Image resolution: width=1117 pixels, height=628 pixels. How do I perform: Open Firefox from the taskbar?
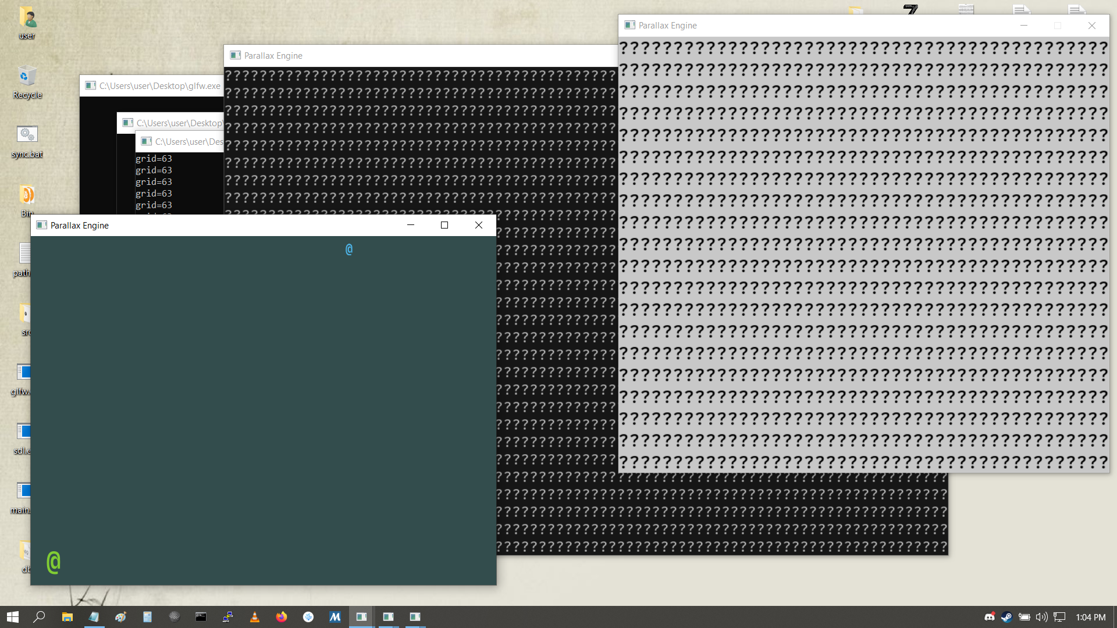(x=282, y=617)
